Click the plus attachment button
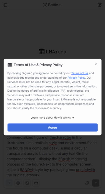 pos(9,183)
